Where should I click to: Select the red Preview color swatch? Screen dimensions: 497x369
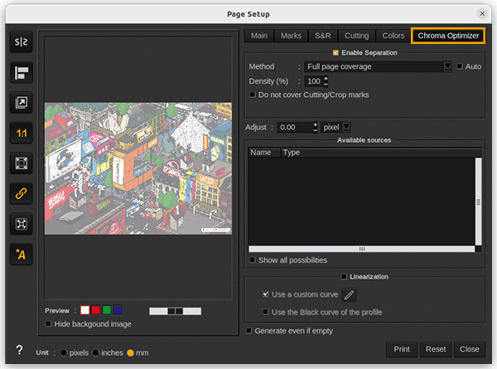(x=95, y=310)
